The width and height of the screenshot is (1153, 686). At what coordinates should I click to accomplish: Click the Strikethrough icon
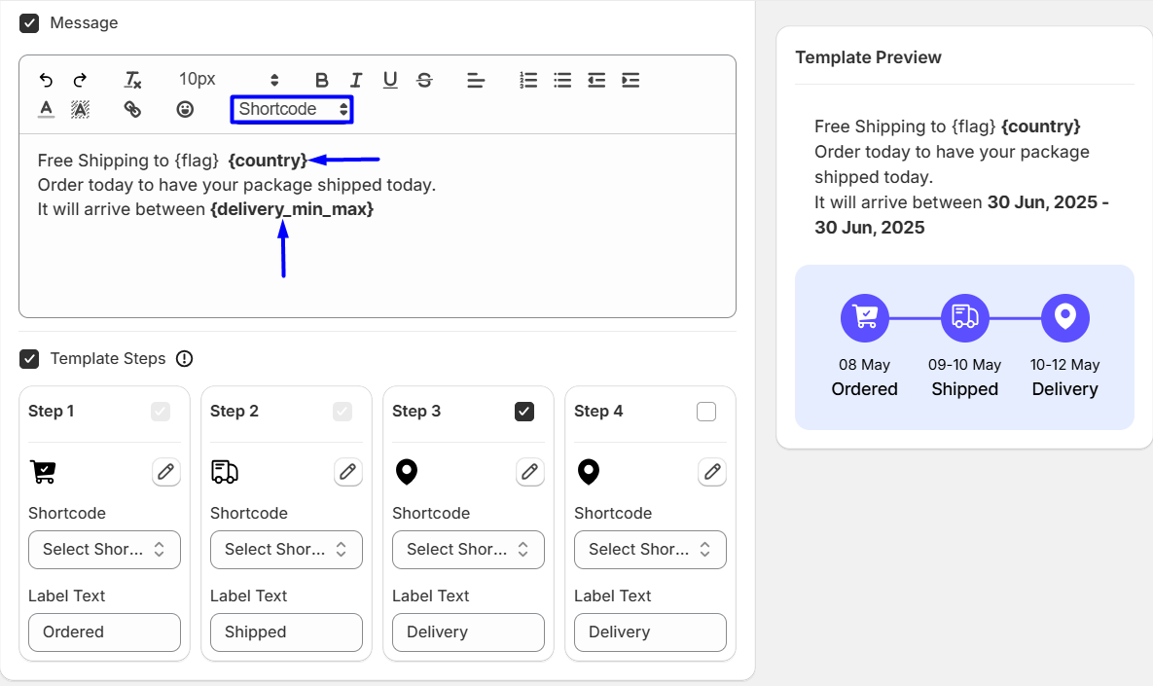coord(424,80)
